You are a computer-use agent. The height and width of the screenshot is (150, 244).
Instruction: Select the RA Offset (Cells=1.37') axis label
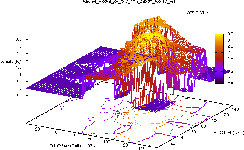coord(72,146)
